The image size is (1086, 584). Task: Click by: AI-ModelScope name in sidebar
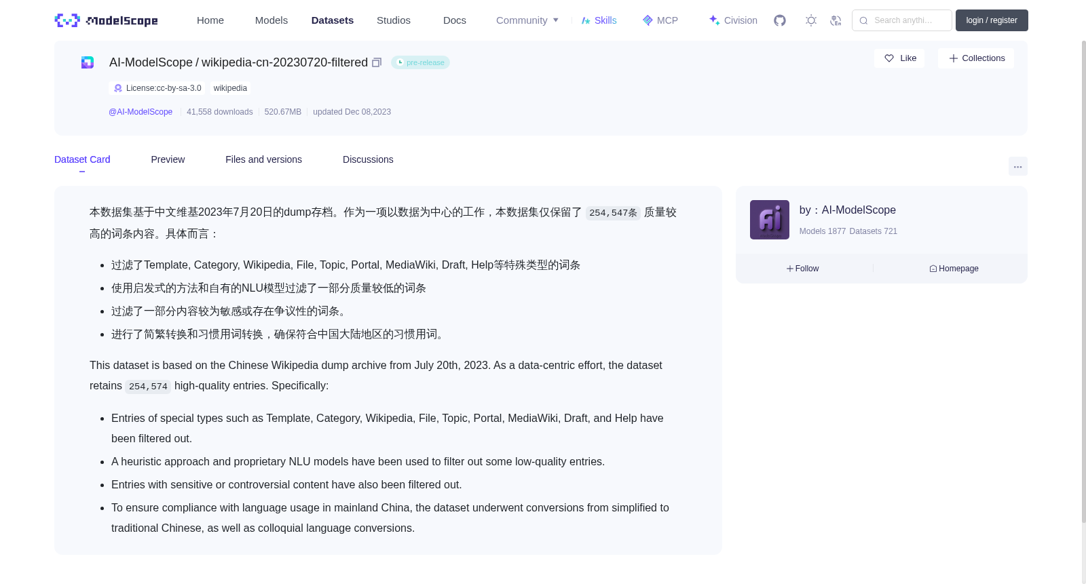pos(848,210)
